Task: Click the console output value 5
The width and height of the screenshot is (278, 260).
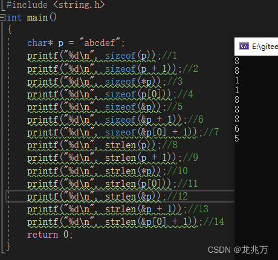Action: 237,138
